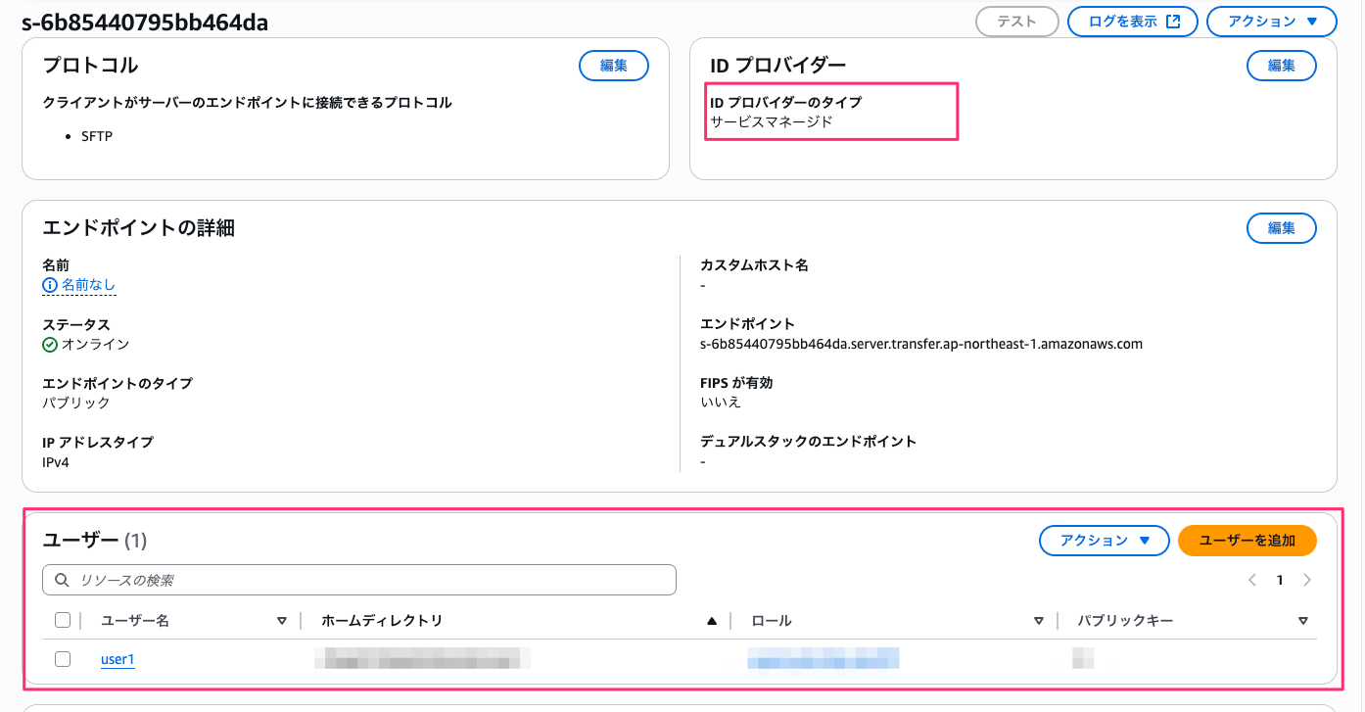This screenshot has height=712, width=1365.
Task: Select the user1 row checkbox
Action: (63, 659)
